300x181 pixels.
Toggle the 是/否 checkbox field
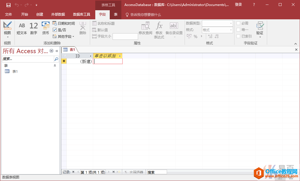click(55, 30)
